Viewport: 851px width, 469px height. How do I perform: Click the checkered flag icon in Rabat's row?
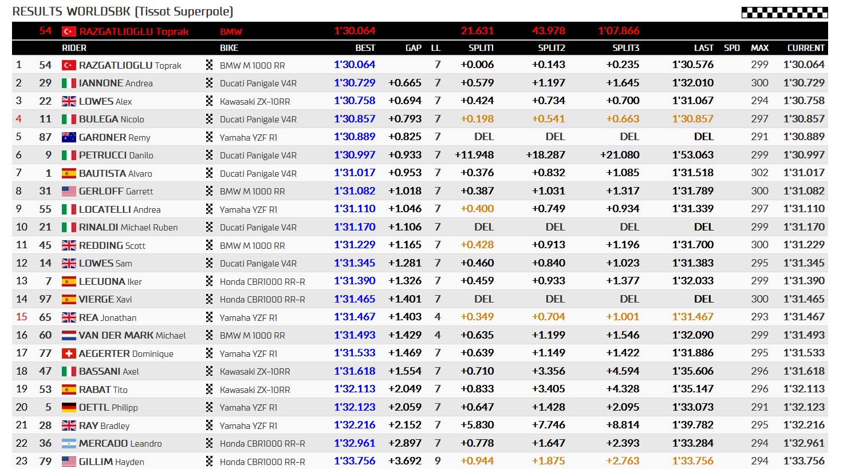coord(209,389)
